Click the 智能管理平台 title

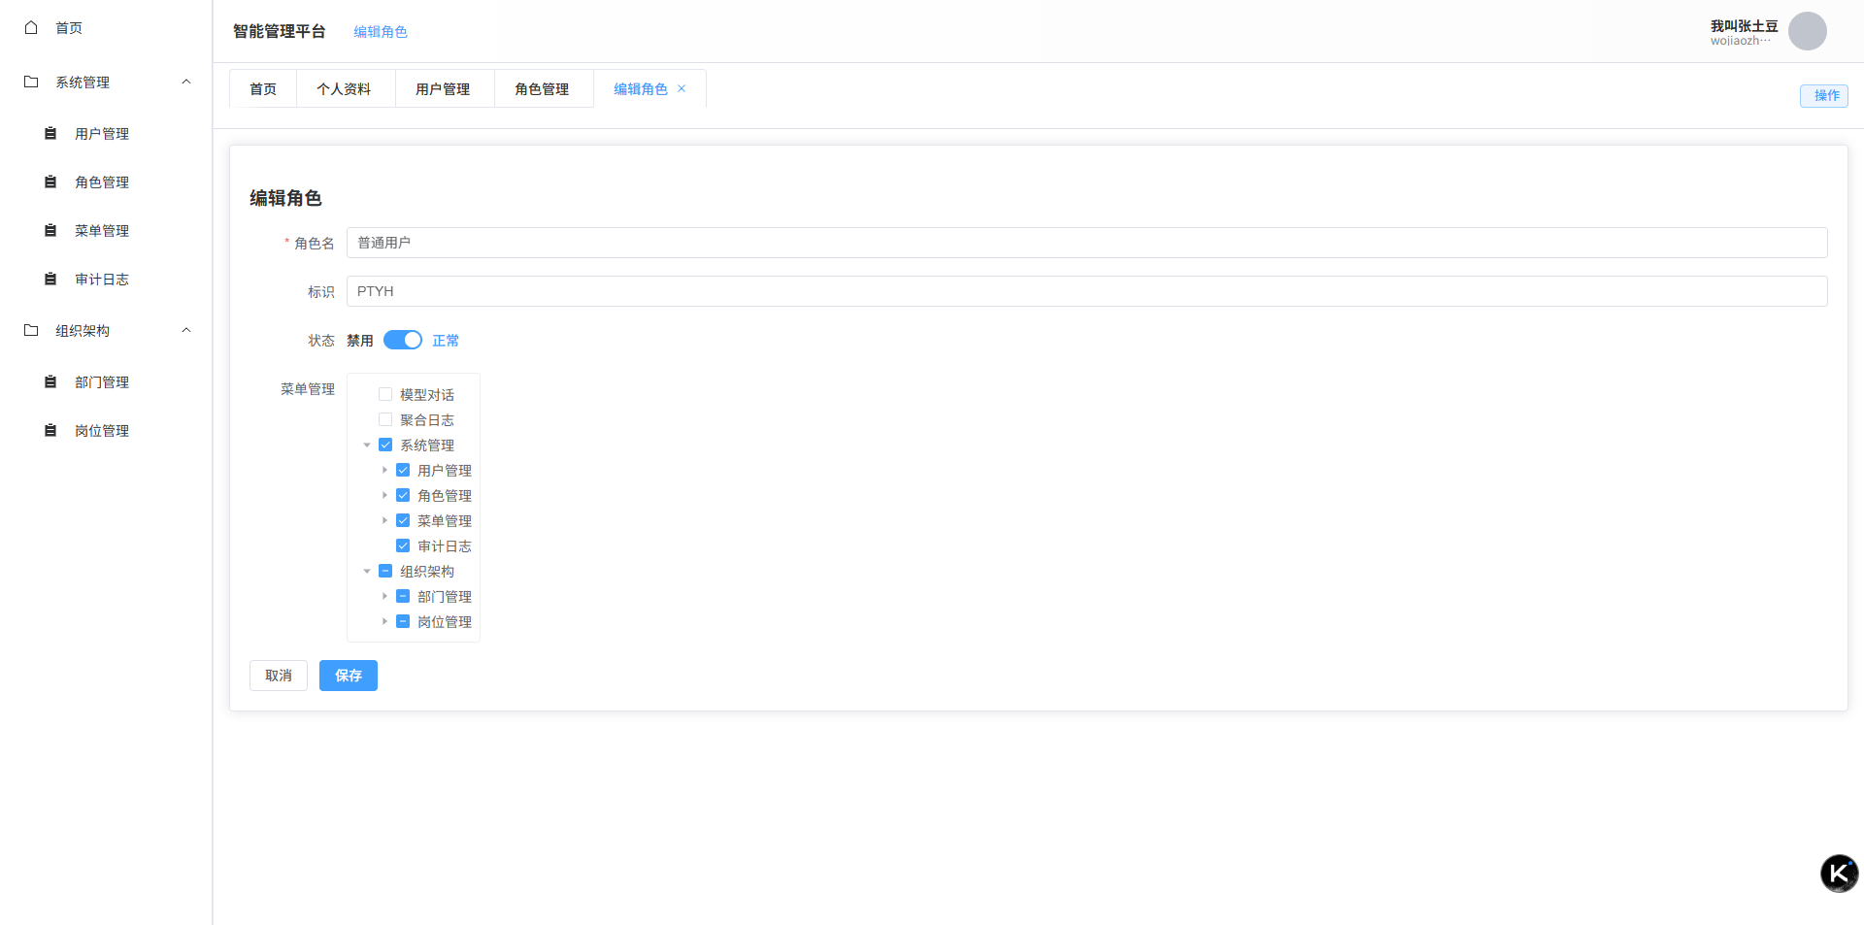click(280, 31)
